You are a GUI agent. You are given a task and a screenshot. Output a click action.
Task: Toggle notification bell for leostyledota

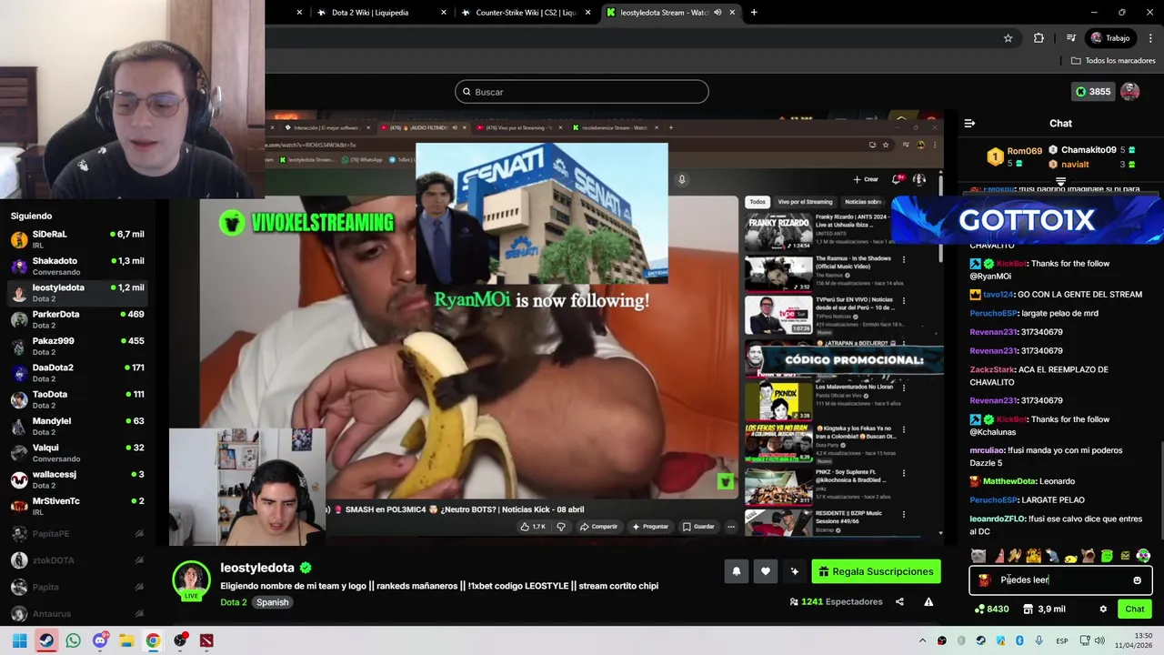(x=737, y=571)
